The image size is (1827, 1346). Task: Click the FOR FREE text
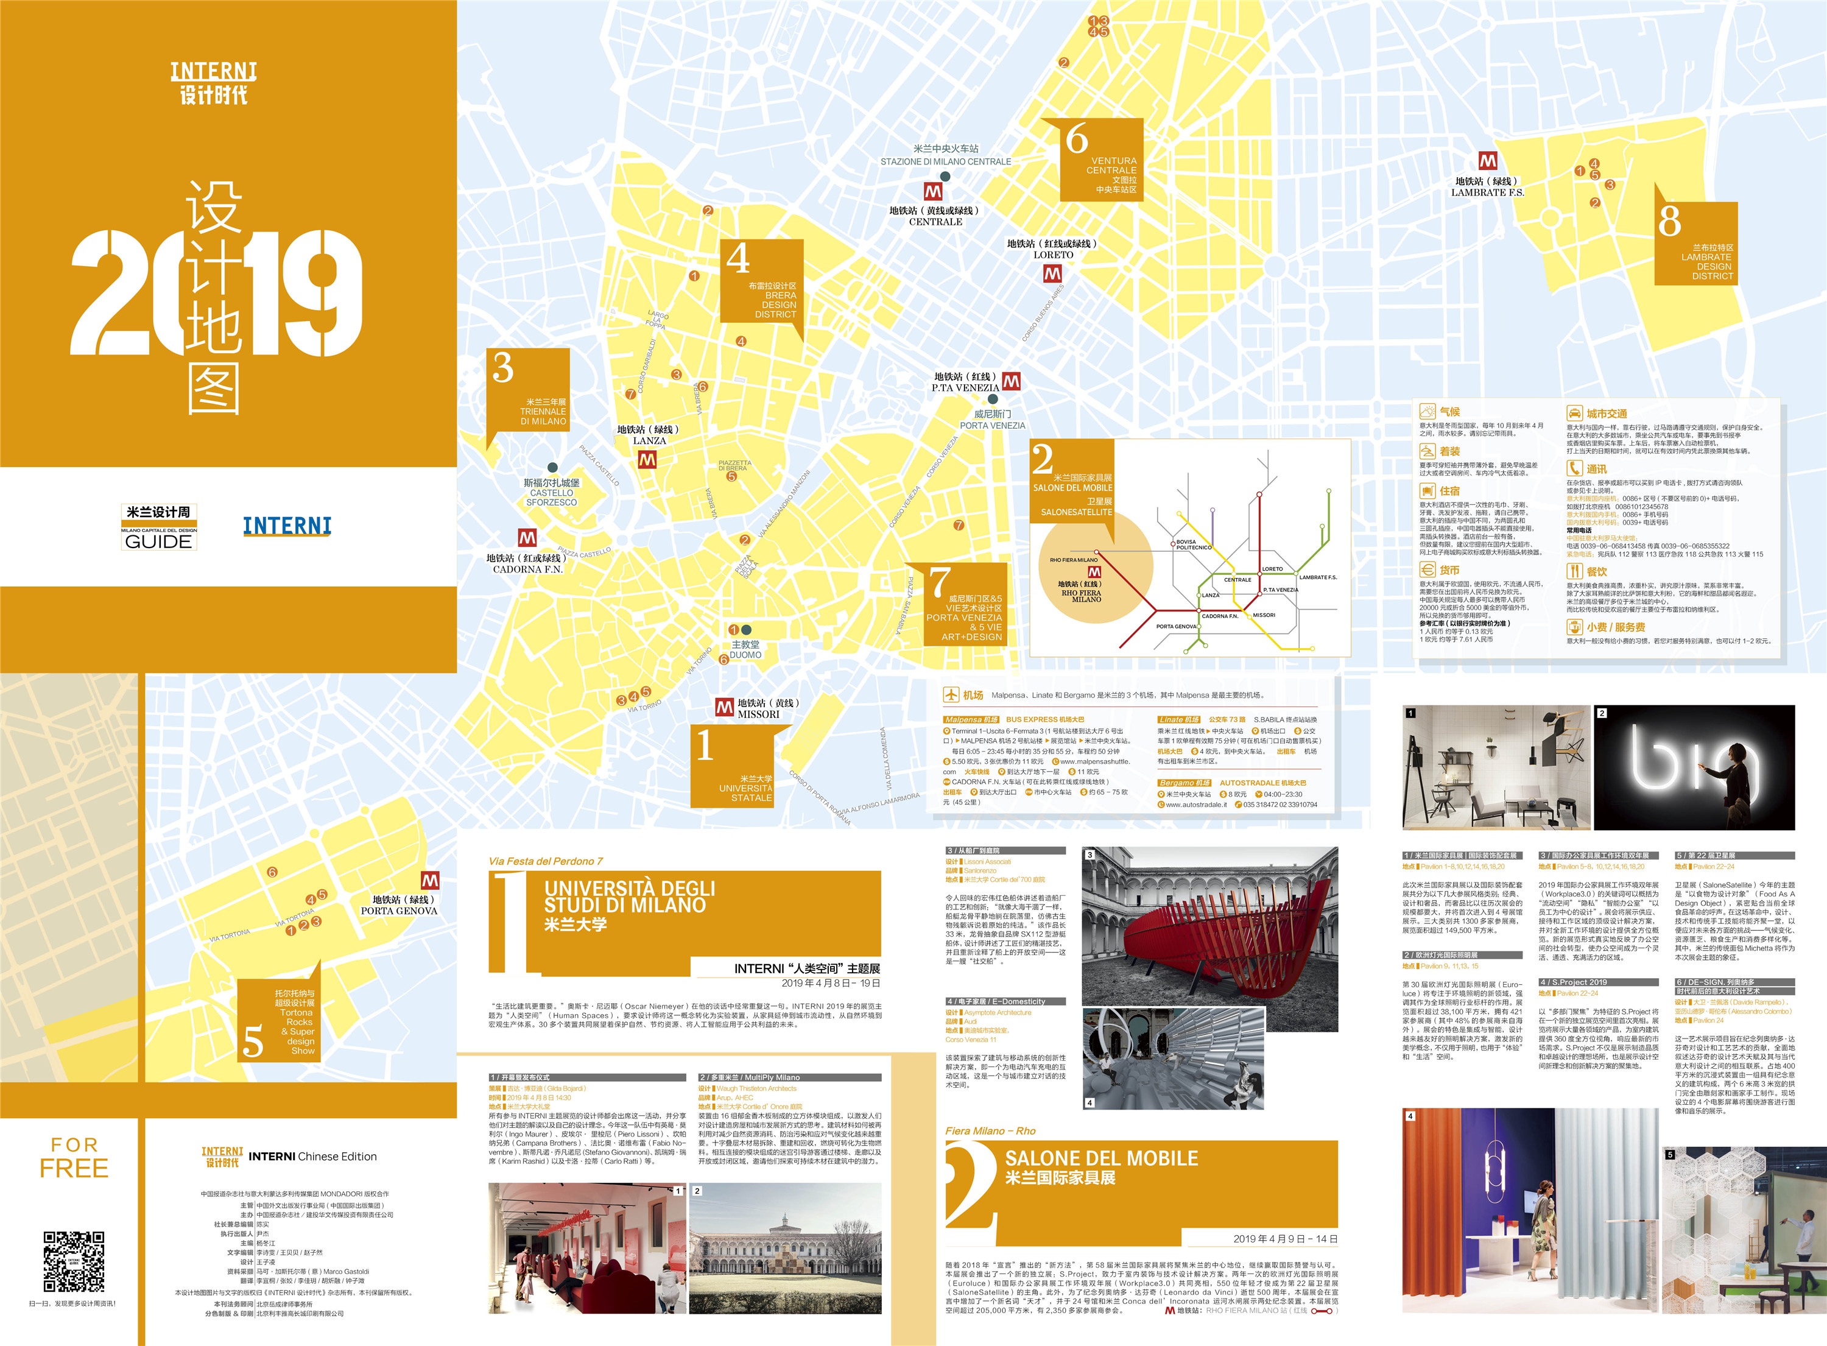(x=74, y=1157)
